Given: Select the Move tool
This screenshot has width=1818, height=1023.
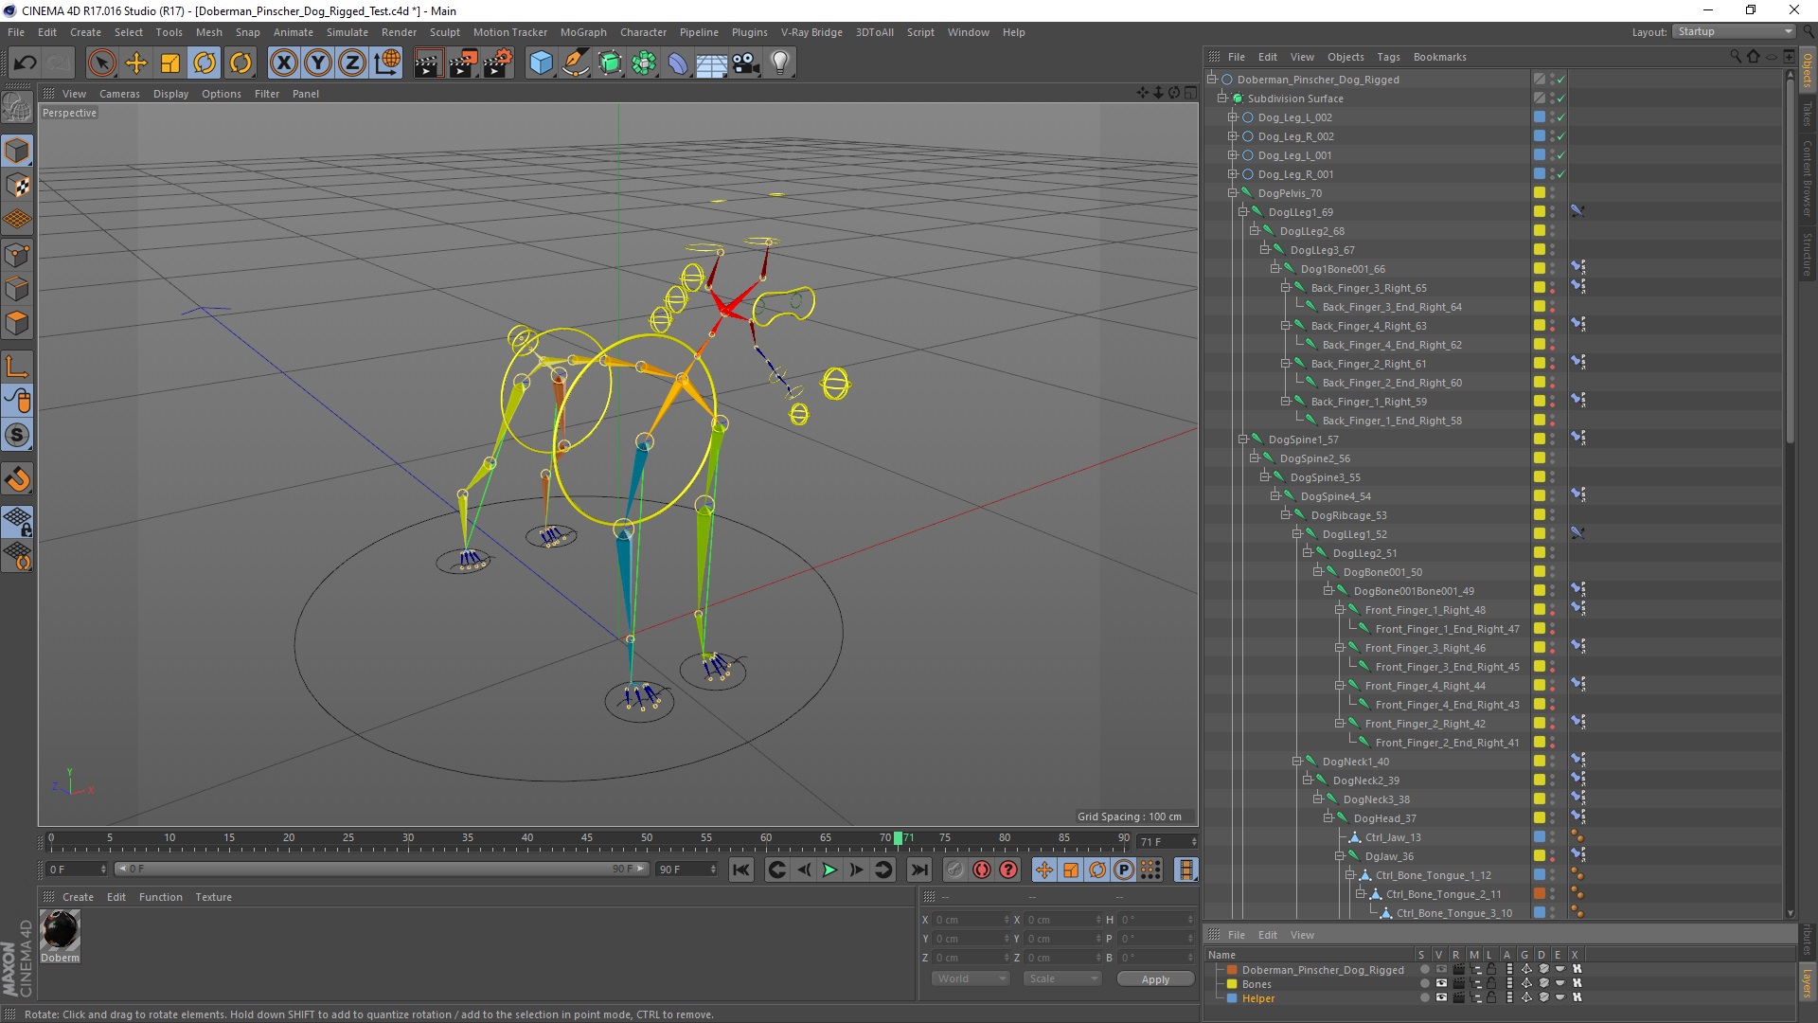Looking at the screenshot, I should coord(136,63).
